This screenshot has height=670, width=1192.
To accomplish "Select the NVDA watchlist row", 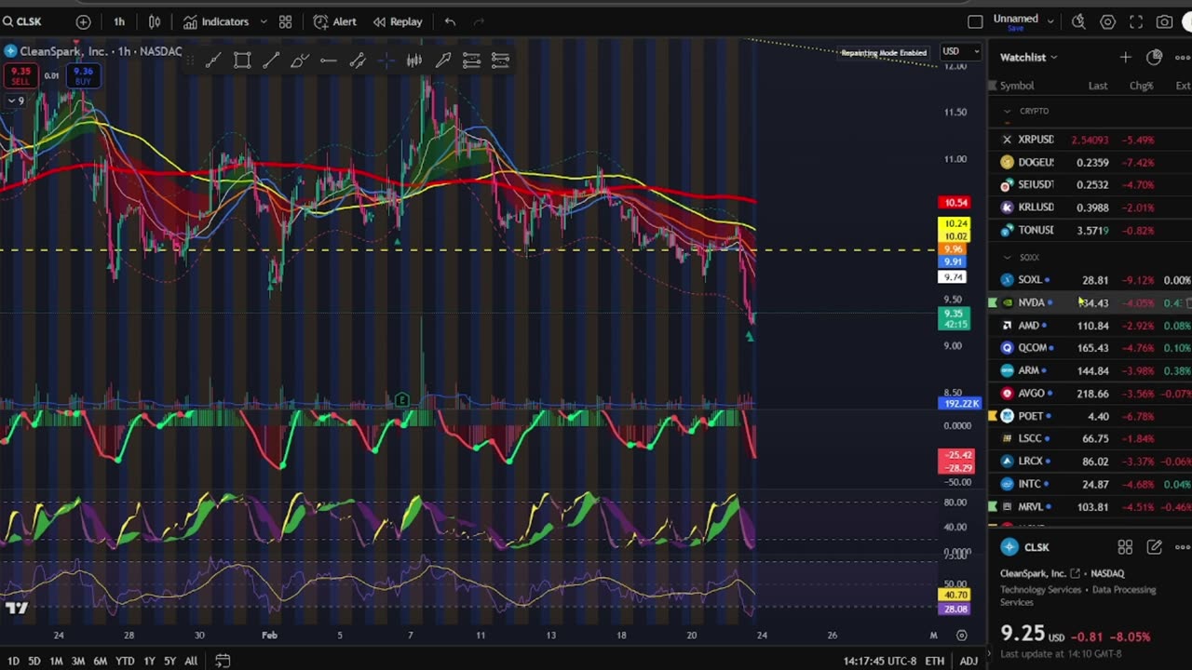I will pos(1090,302).
